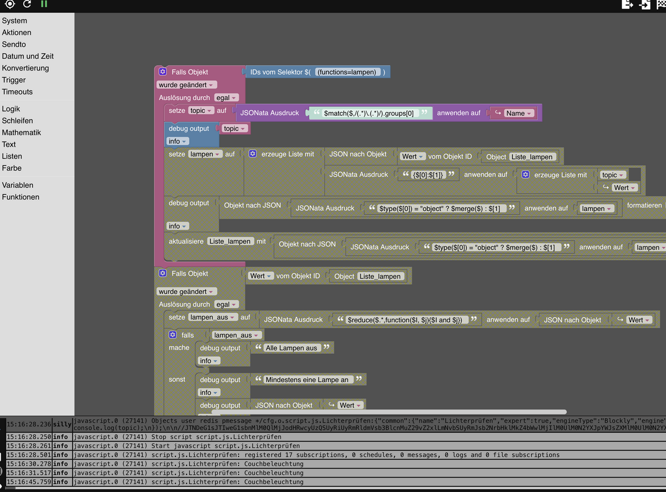Open Funktionen toolbox category

21,197
